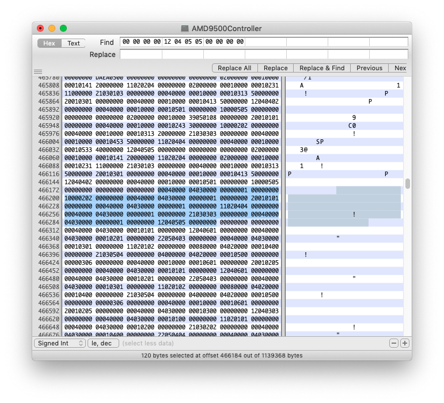
Task: Click hex value 12040402 in row 465864
Action: click(x=265, y=101)
